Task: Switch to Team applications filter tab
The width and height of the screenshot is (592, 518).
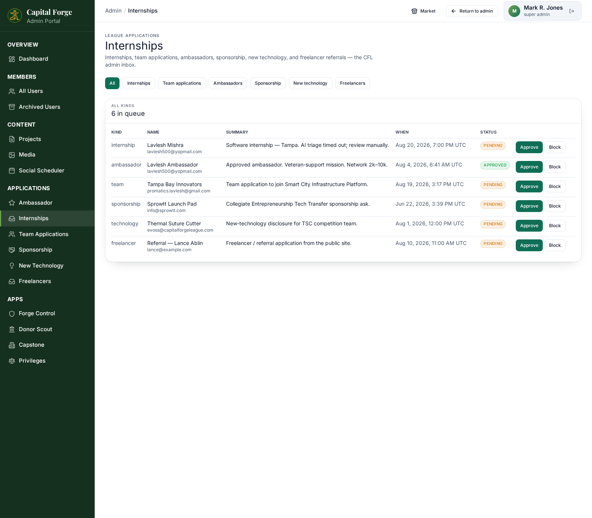Action: pyautogui.click(x=182, y=83)
